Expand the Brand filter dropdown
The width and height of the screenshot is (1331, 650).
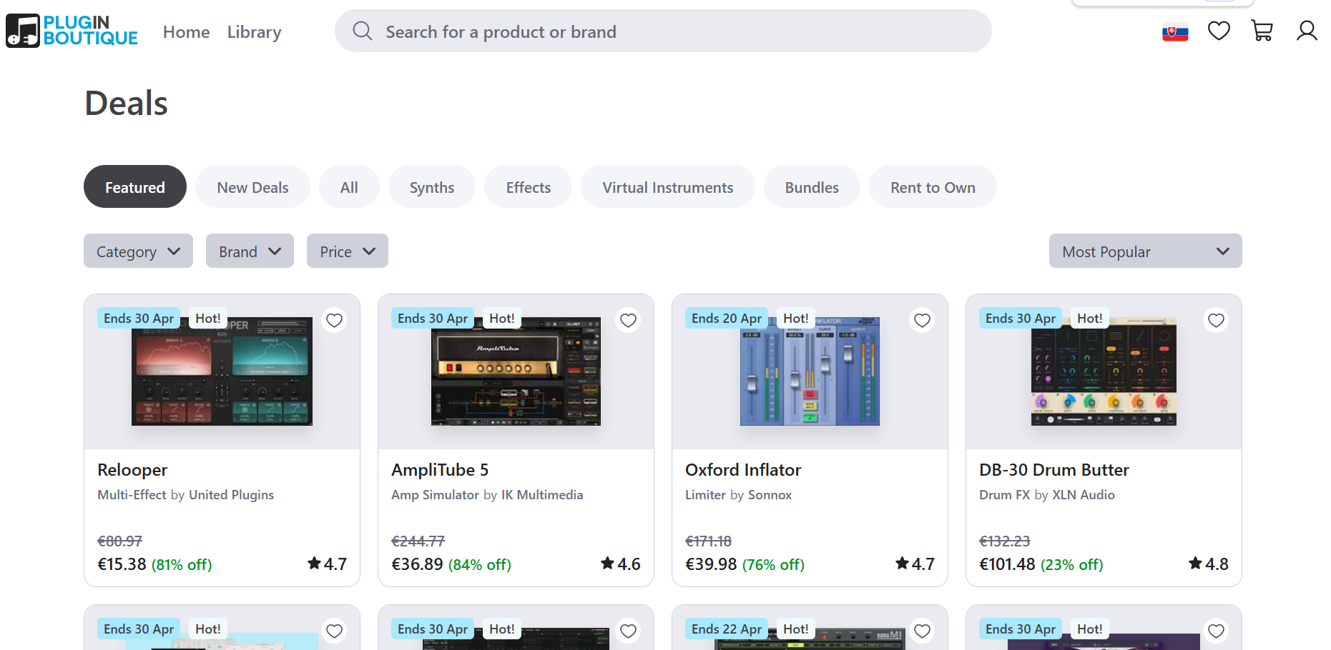click(249, 251)
